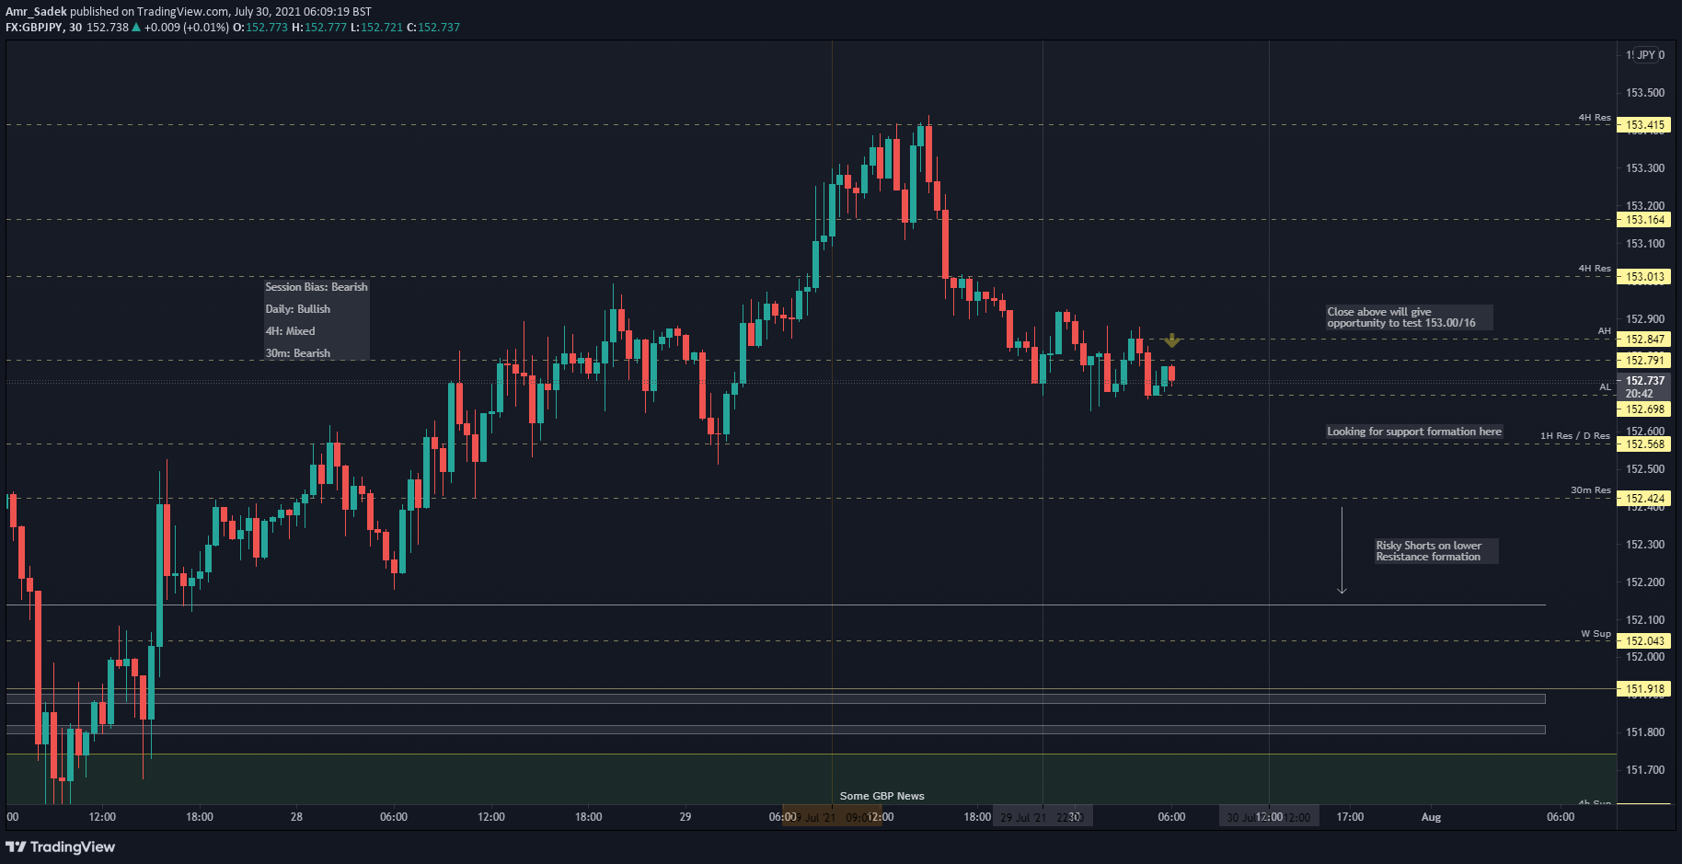Click the '1H Res / D Res' label

1575,436
